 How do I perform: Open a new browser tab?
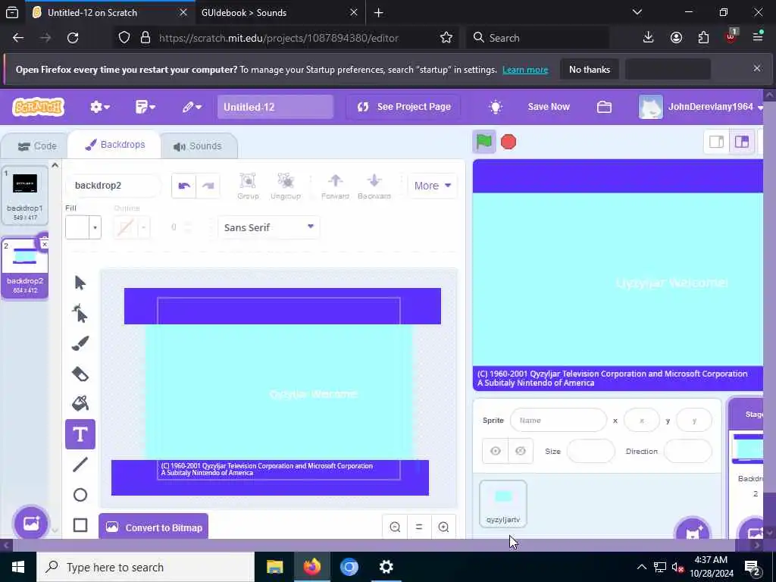pyautogui.click(x=379, y=12)
